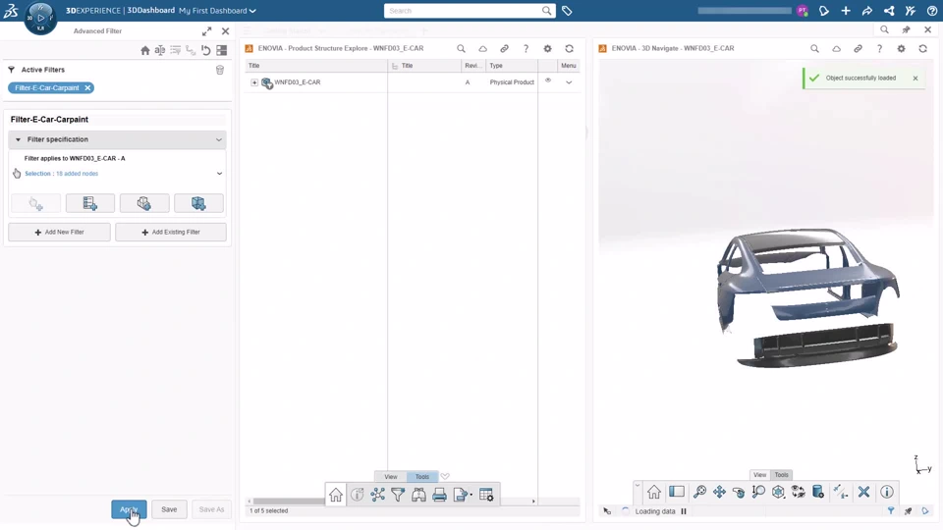Click Add New Filter button

[60, 232]
